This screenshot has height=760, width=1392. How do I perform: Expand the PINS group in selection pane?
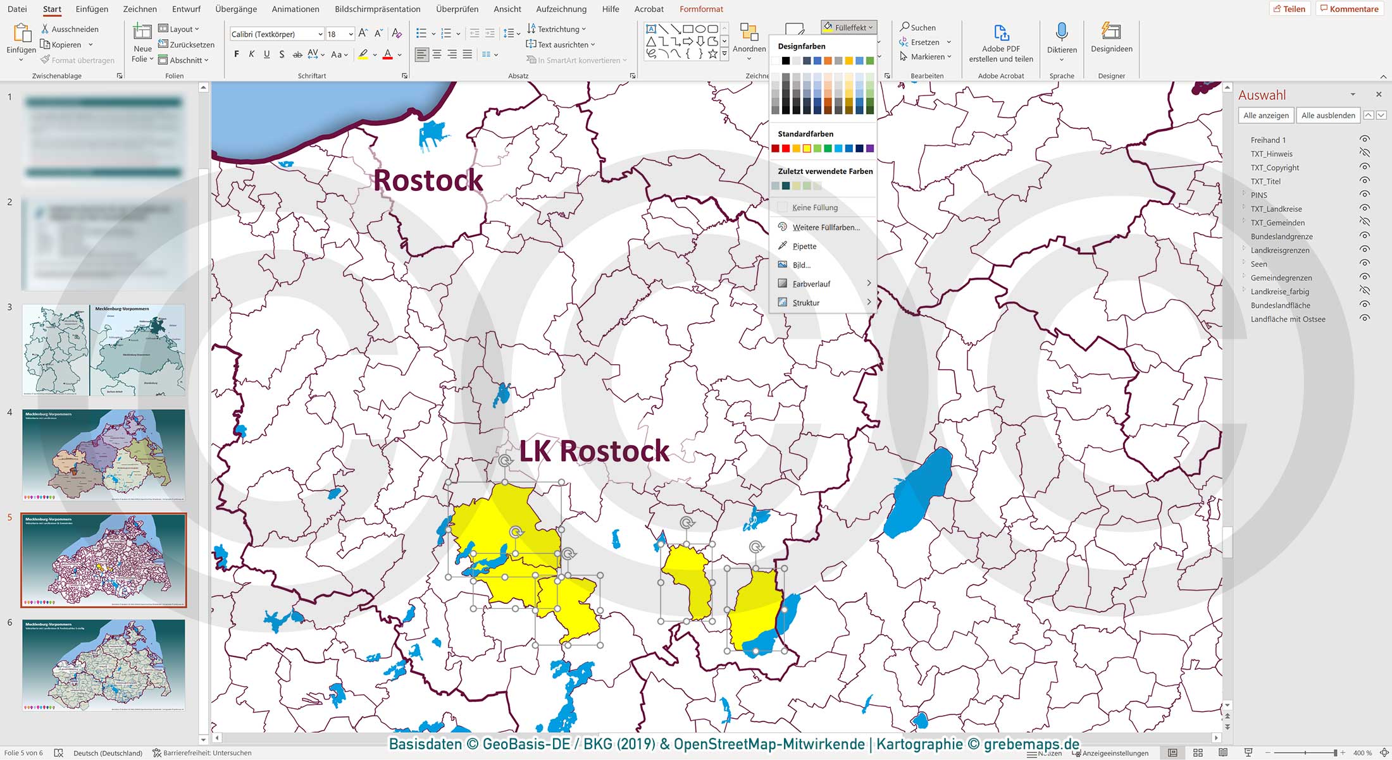point(1244,194)
